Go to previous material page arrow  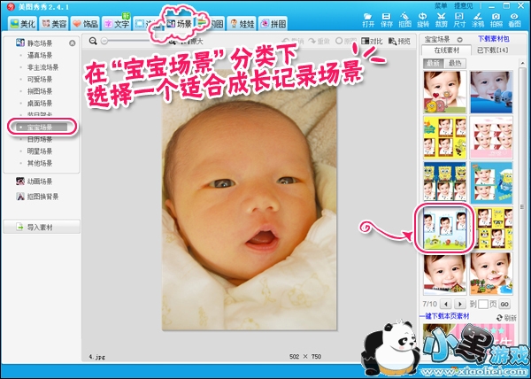pyautogui.click(x=446, y=304)
